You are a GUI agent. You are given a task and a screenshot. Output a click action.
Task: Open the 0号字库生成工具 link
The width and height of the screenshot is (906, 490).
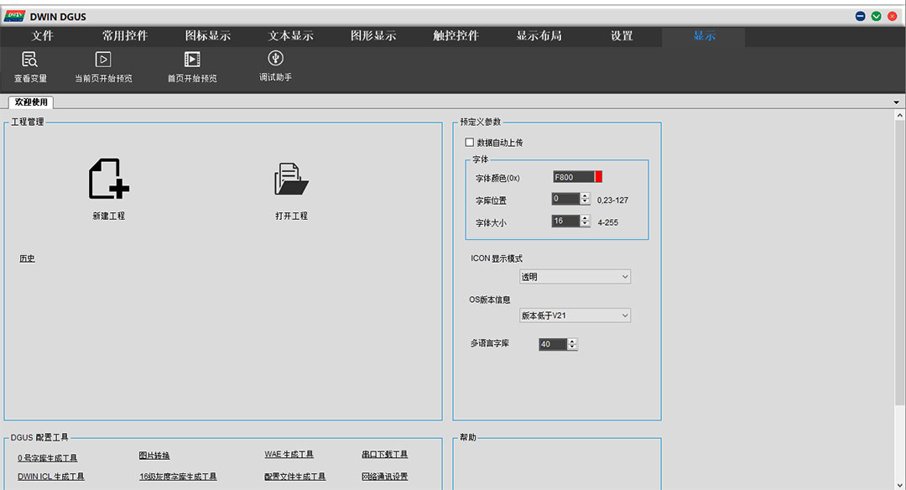tap(47, 458)
